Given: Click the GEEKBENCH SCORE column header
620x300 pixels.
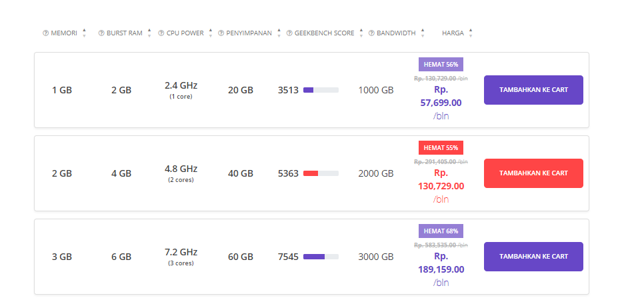Looking at the screenshot, I should tap(325, 33).
